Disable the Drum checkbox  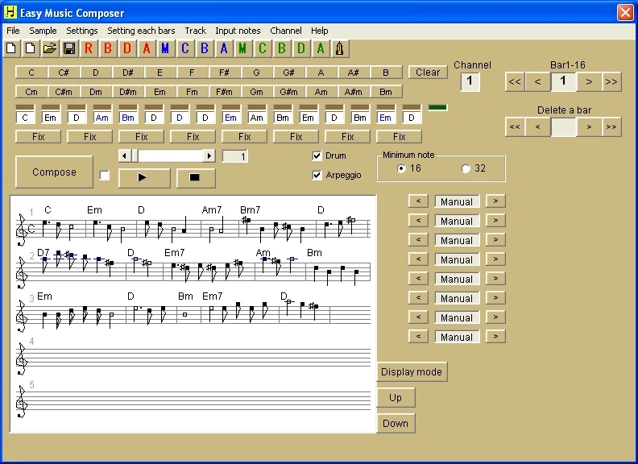click(x=317, y=155)
